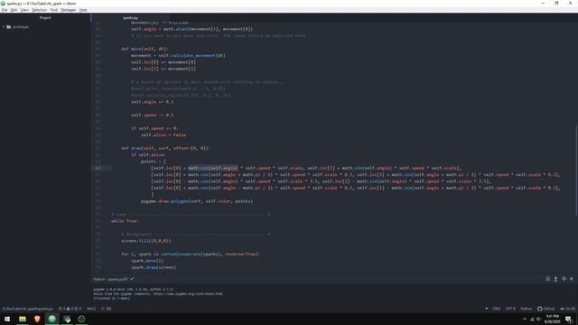Screen dimensions: 578x325
Task: Click the selection count indicator in status bar
Action: click(x=107, y=309)
